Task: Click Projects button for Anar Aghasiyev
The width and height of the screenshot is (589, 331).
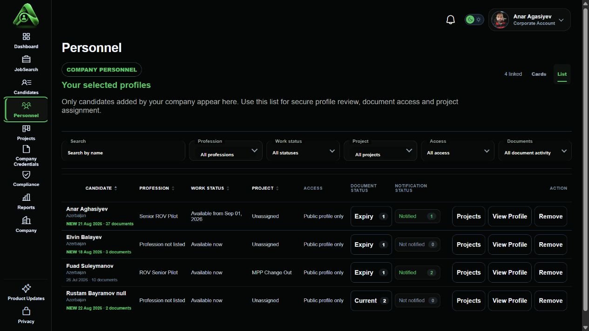Action: point(468,216)
